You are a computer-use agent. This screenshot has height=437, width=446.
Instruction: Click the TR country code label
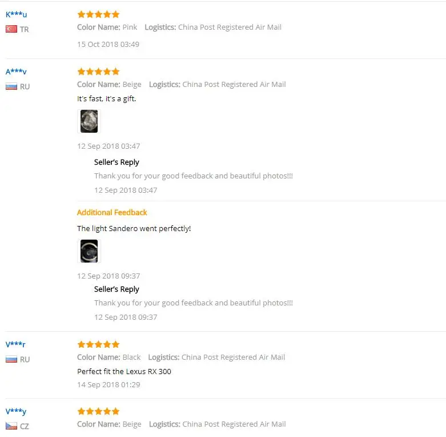coord(24,29)
